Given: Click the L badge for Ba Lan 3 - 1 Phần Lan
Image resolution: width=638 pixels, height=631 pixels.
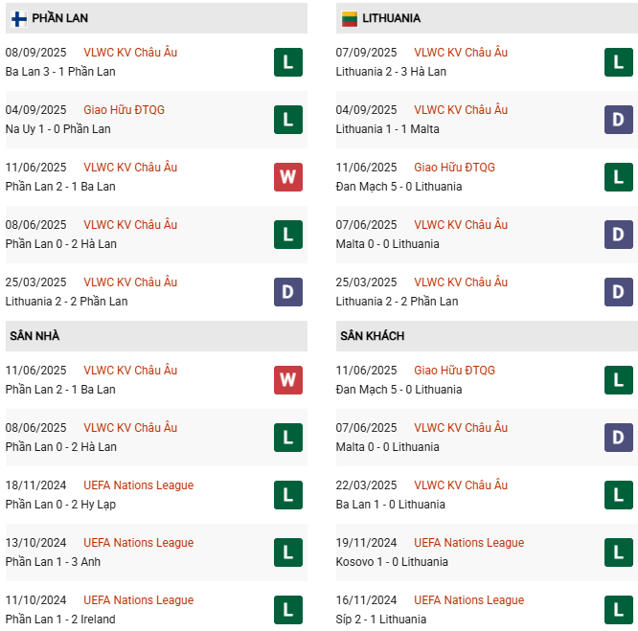Looking at the screenshot, I should pyautogui.click(x=287, y=62).
